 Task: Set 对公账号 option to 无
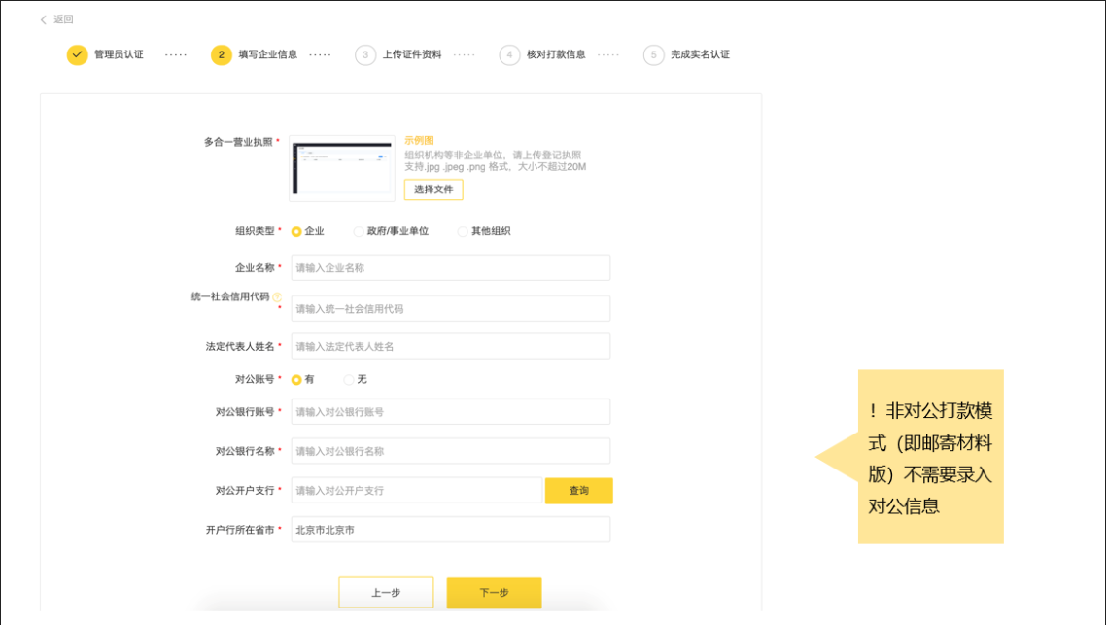tap(348, 380)
